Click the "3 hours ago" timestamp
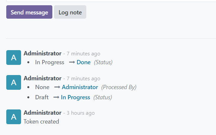This screenshot has height=135, width=216. (80, 113)
